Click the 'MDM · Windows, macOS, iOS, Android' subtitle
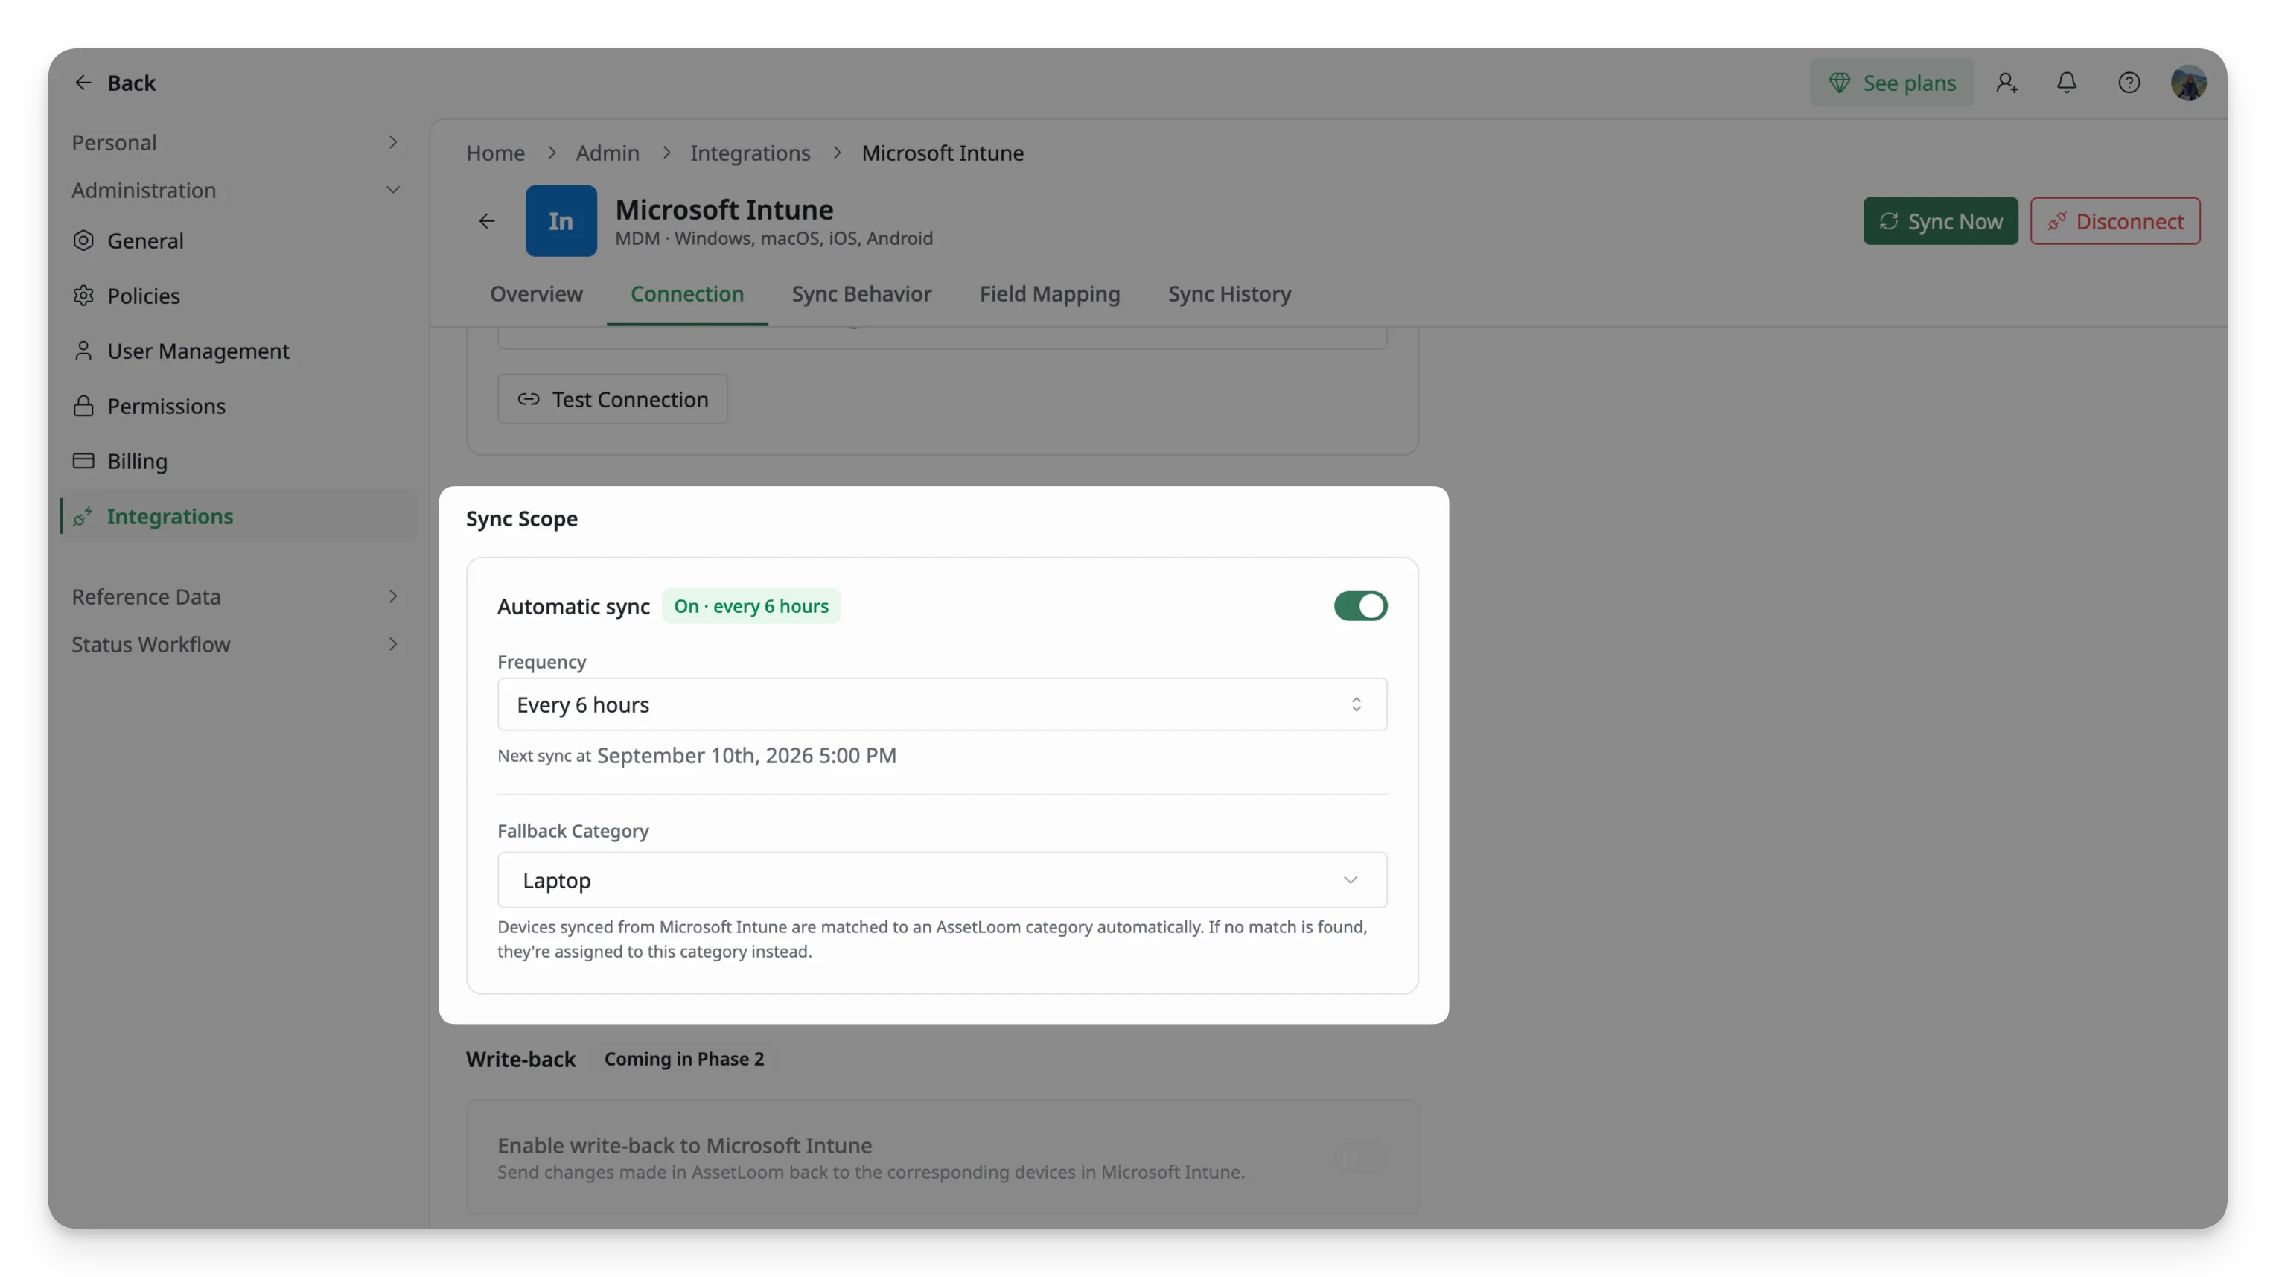Image resolution: width=2276 pixels, height=1277 pixels. 774,238
